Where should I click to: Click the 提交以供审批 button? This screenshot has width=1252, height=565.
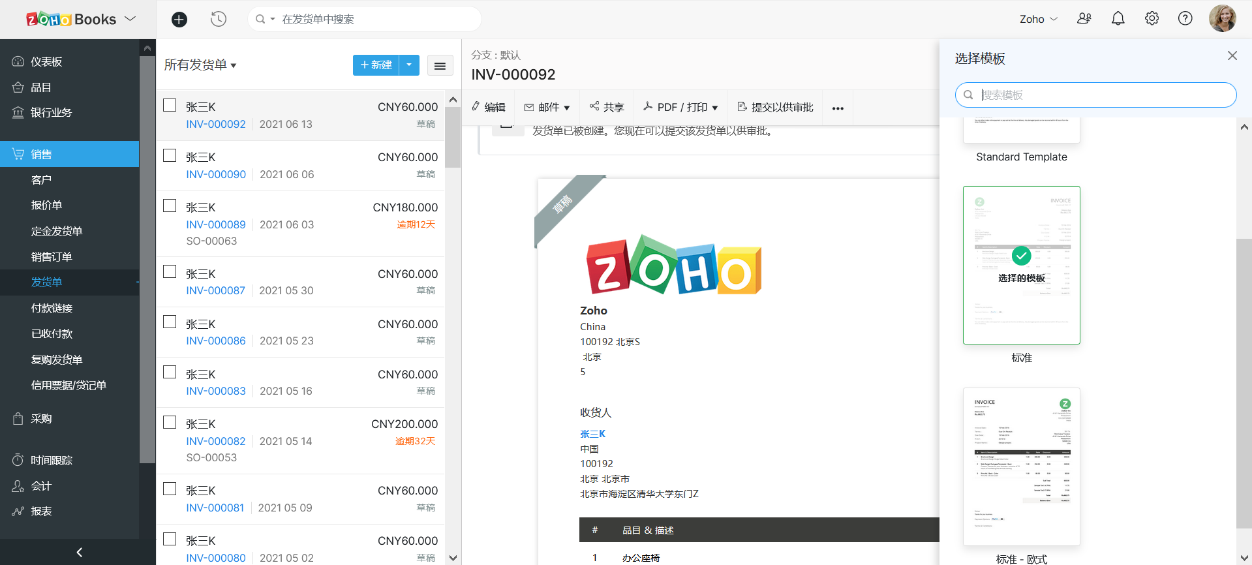(x=775, y=108)
